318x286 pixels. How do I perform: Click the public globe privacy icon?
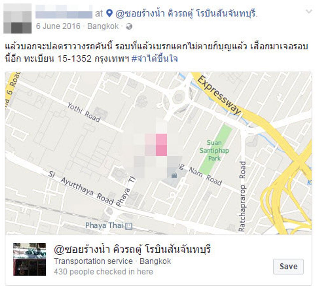pyautogui.click(x=129, y=27)
